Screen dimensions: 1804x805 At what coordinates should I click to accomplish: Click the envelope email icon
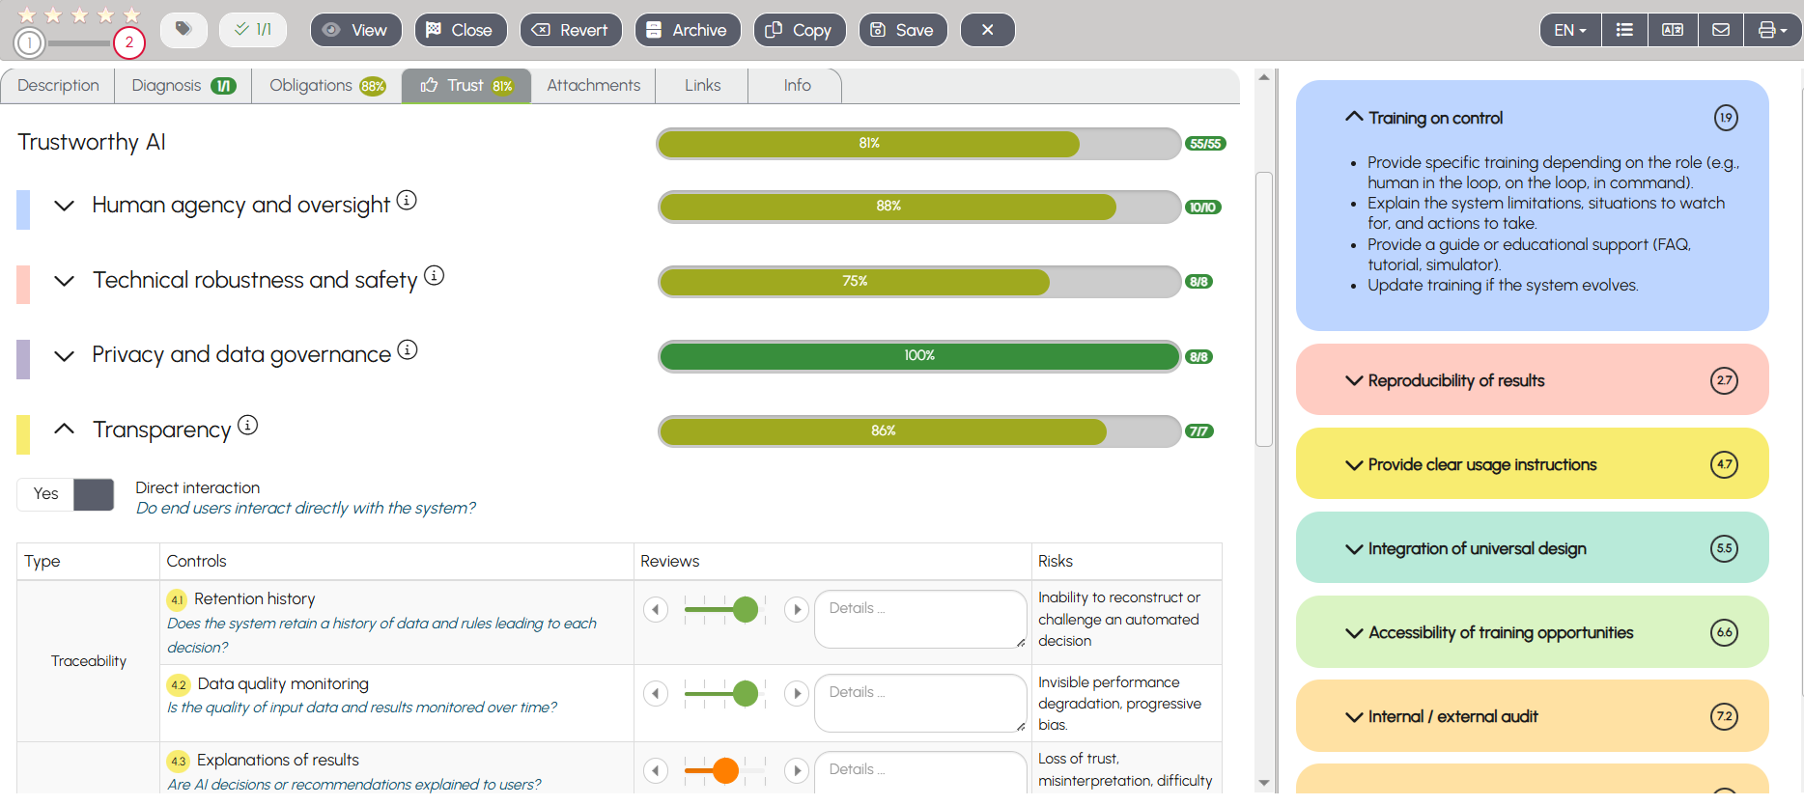(1720, 30)
